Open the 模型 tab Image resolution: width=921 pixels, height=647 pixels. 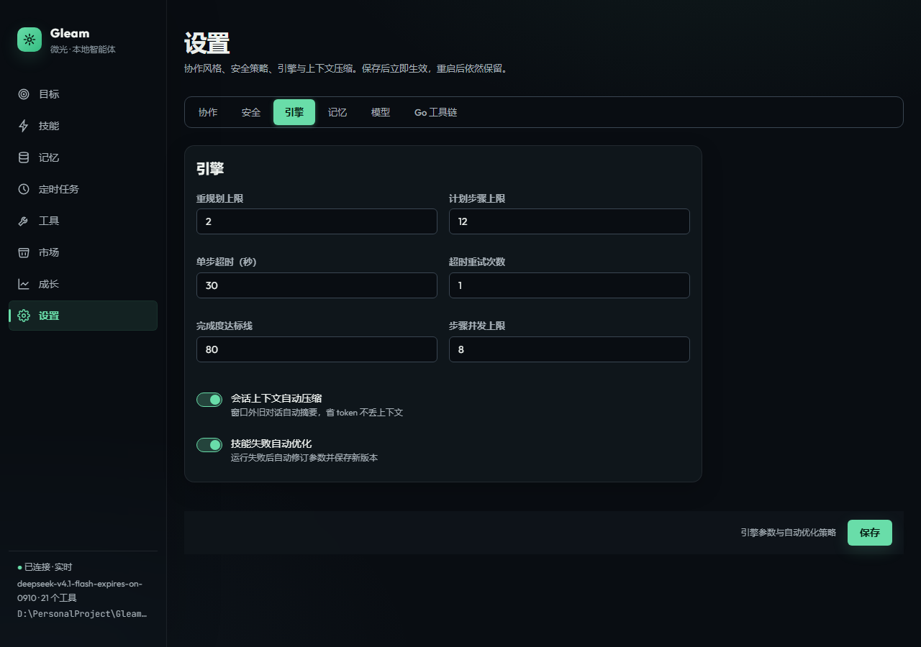point(381,112)
